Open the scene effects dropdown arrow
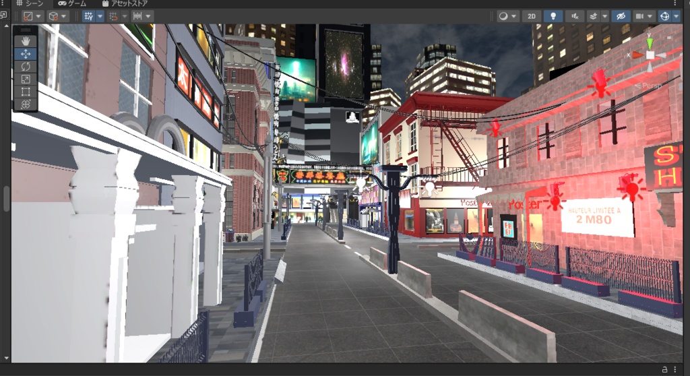Image resolution: width=690 pixels, height=376 pixels. 604,16
